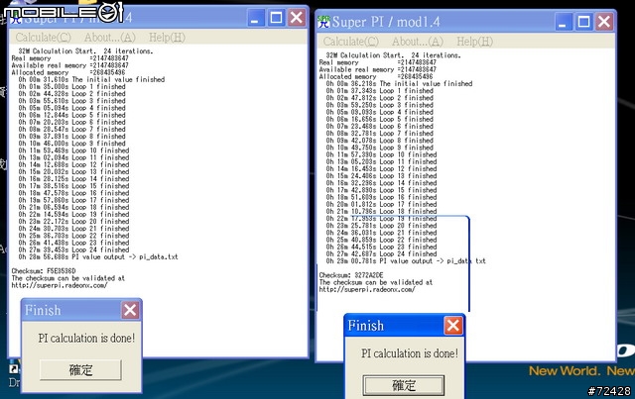Click 36.218s initial value finished line, right window

(x=399, y=84)
